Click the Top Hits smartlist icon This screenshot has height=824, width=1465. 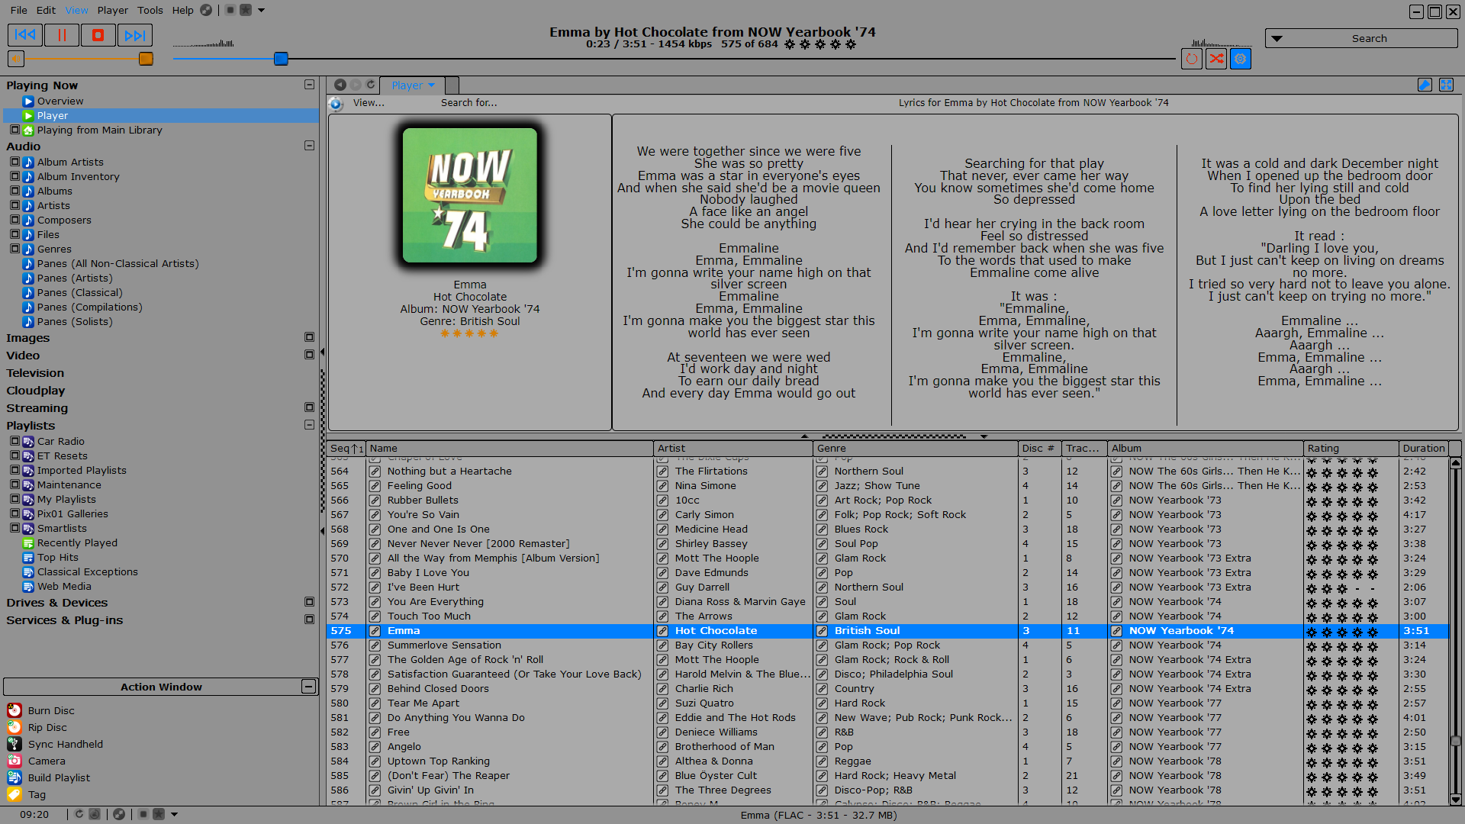coord(28,557)
